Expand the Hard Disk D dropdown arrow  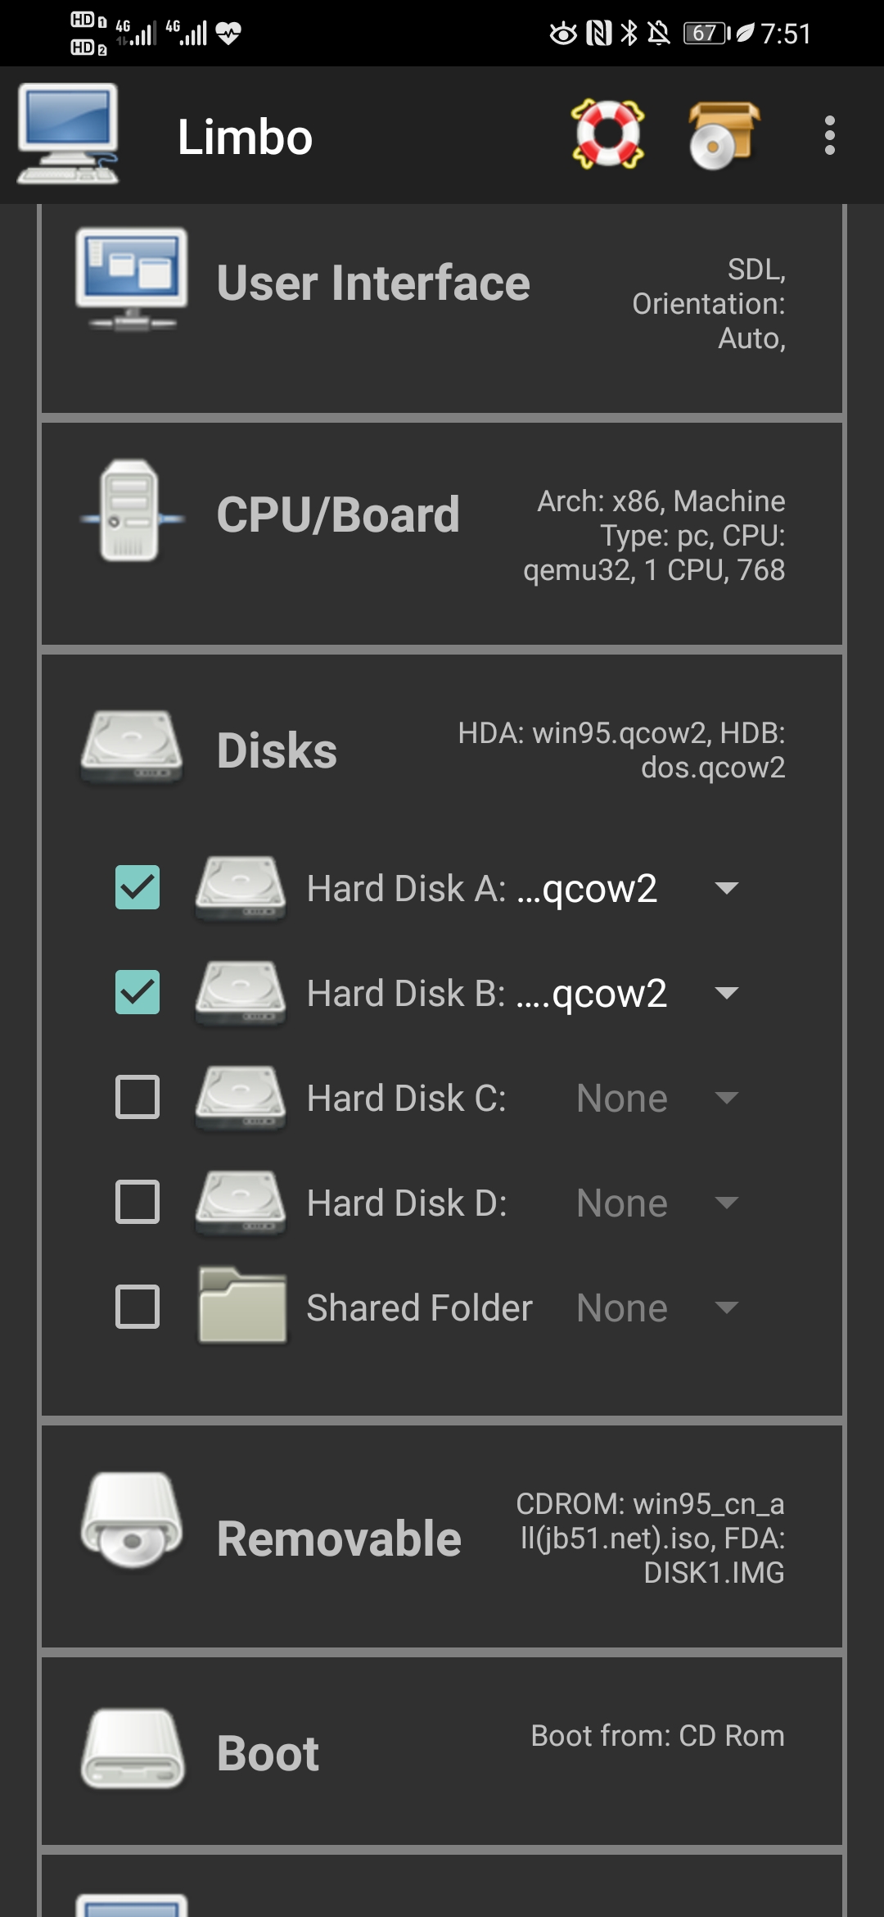pyautogui.click(x=725, y=1203)
